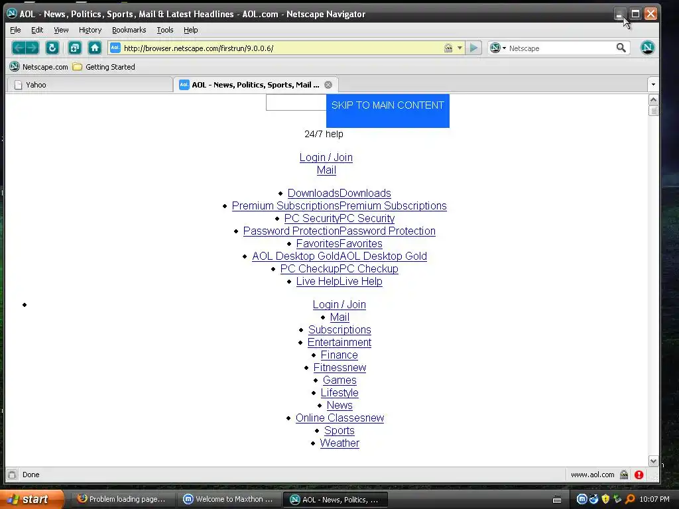Click the empty input box beside Skip button
The height and width of the screenshot is (509, 679).
click(x=296, y=103)
